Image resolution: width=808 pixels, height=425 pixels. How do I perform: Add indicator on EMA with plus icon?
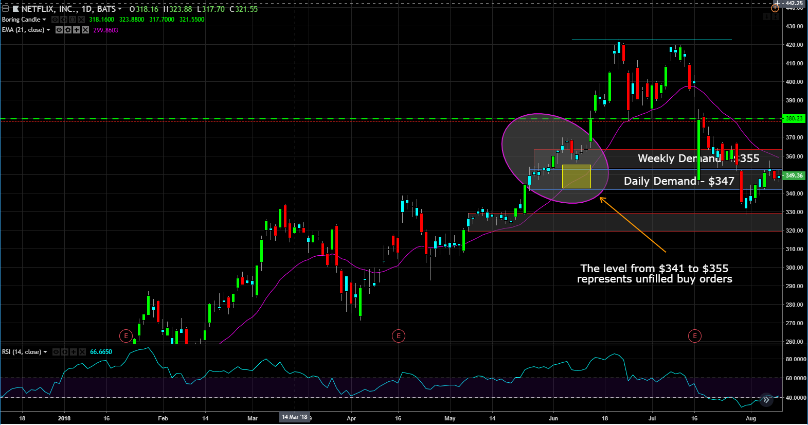point(77,30)
